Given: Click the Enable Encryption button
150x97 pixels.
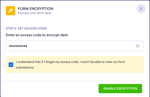Looking at the screenshot, I should tap(120, 89).
